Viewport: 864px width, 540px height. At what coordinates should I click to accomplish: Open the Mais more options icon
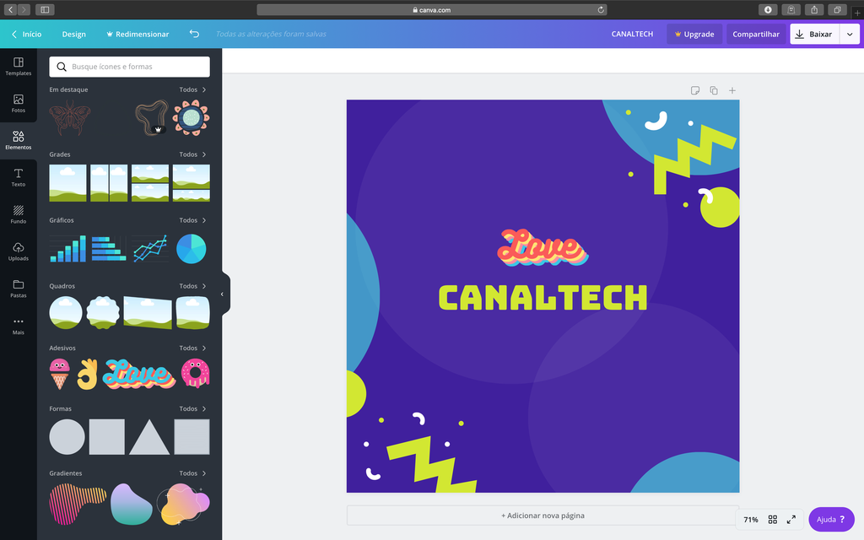[19, 326]
